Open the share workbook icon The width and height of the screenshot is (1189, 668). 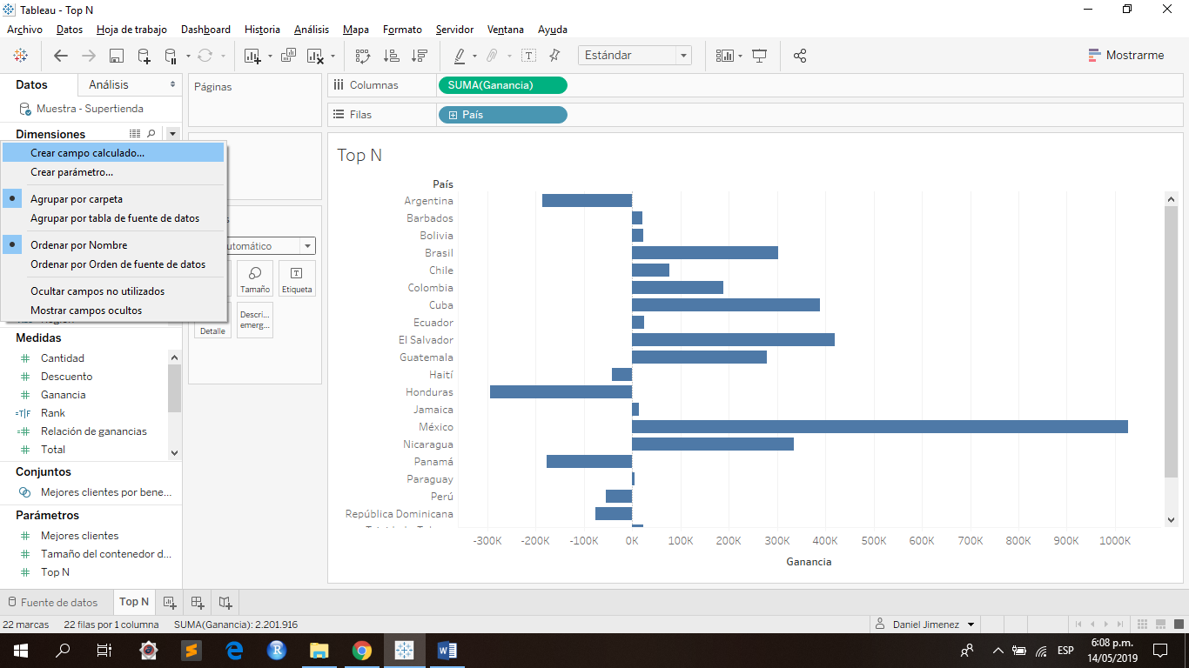(800, 55)
